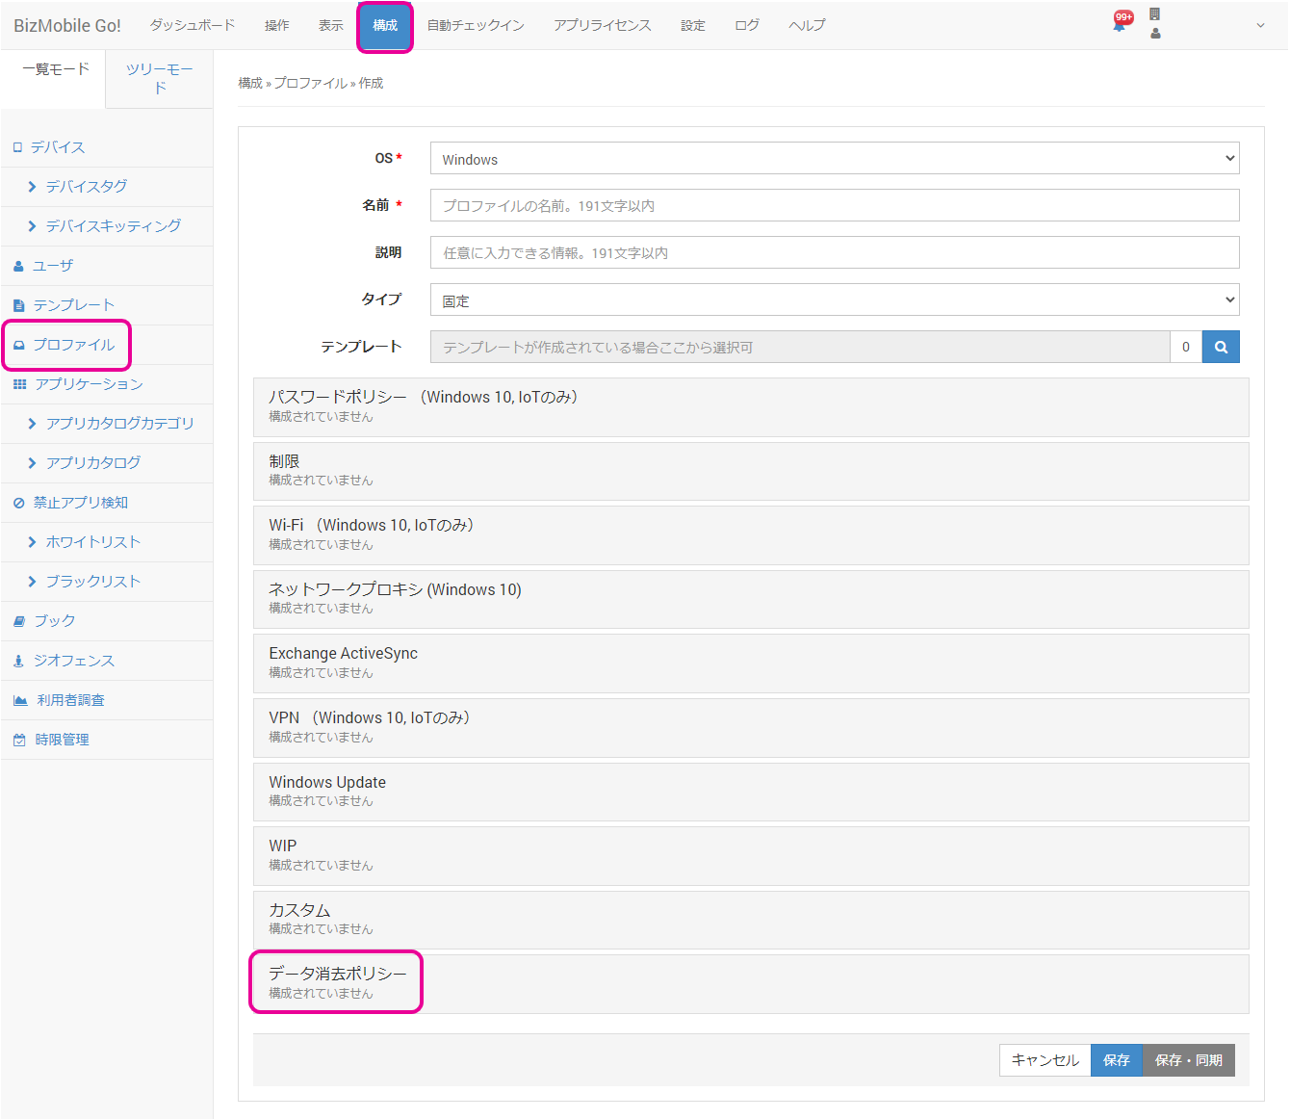Image resolution: width=1290 pixels, height=1119 pixels.
Task: Click the 名前 profile name input field
Action: [x=834, y=206]
